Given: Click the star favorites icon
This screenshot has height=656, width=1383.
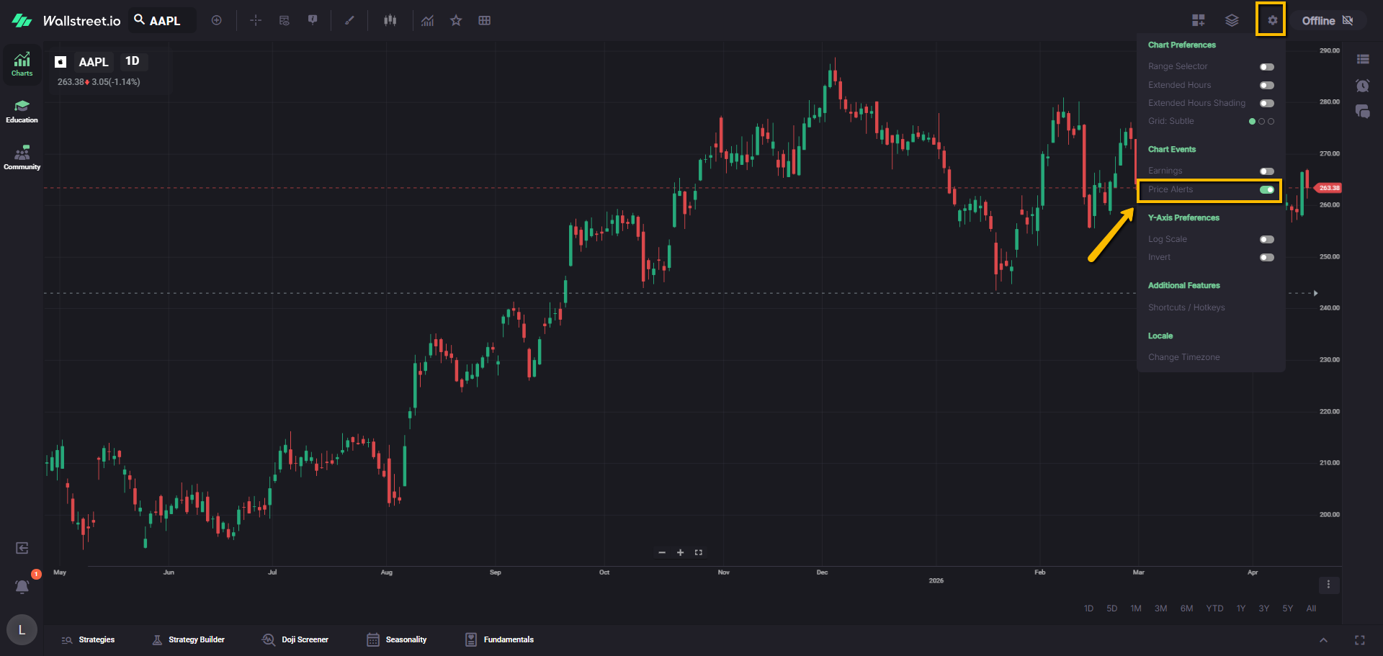Looking at the screenshot, I should tap(456, 20).
